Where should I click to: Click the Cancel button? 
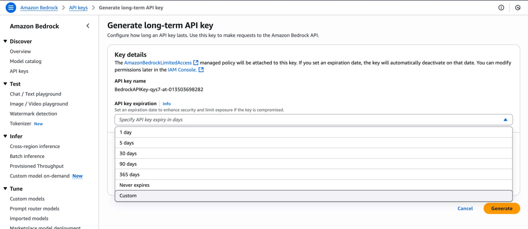click(x=465, y=208)
